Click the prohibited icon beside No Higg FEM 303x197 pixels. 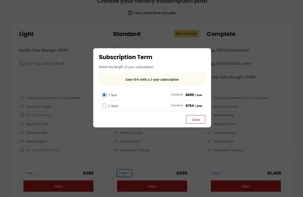pos(22,63)
